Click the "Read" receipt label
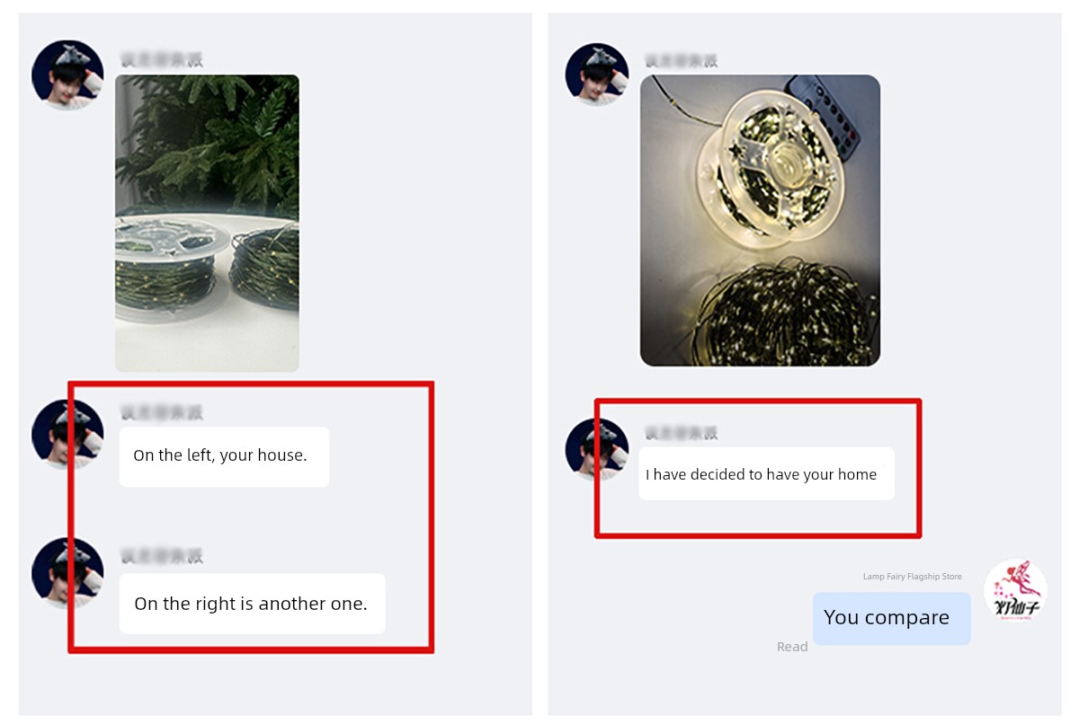The width and height of the screenshot is (1079, 724). pyautogui.click(x=792, y=647)
